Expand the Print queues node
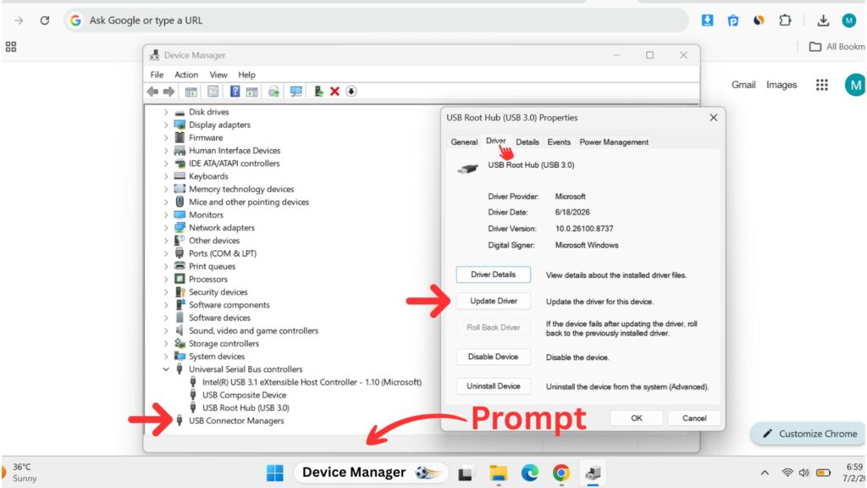867x488 pixels. pyautogui.click(x=166, y=266)
